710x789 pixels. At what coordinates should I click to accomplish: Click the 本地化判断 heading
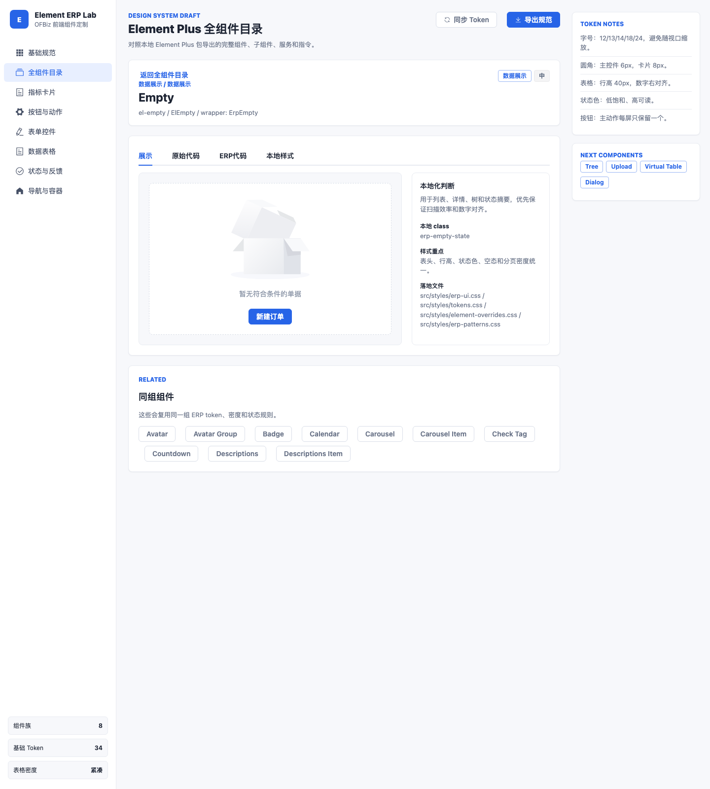tap(437, 186)
